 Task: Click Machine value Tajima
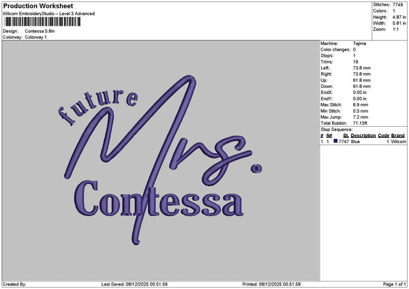[359, 44]
